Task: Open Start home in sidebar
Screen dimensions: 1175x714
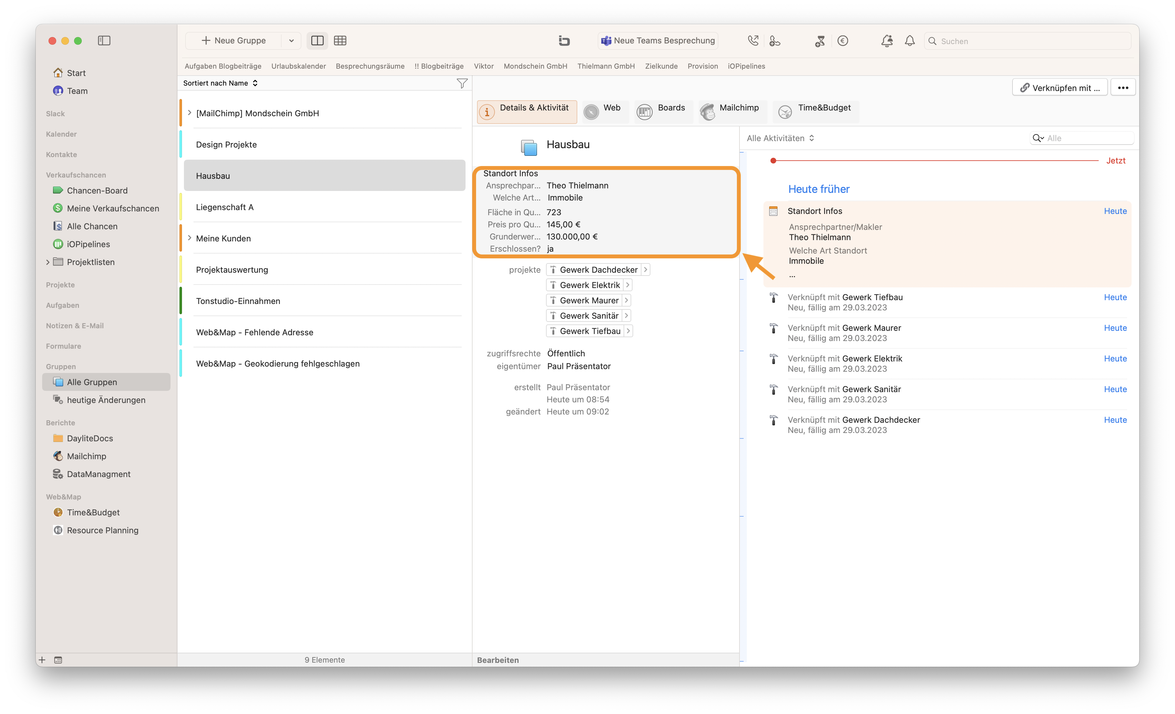Action: click(76, 72)
